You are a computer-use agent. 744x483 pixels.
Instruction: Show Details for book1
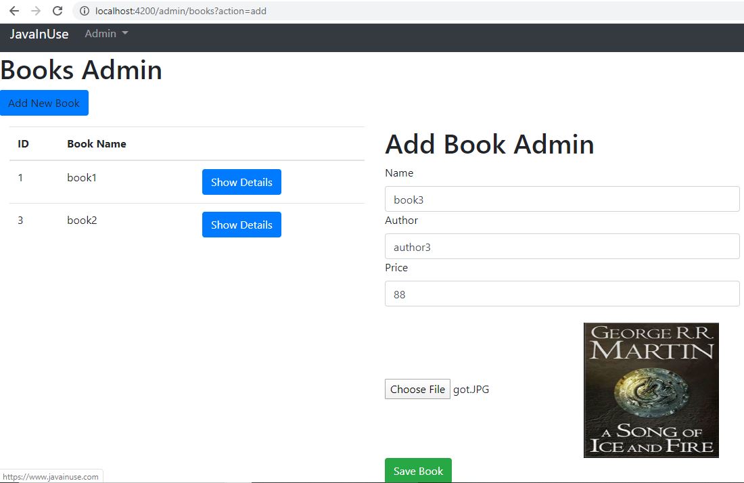[x=241, y=182]
